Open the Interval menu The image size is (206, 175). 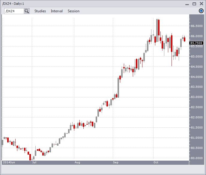coord(57,11)
